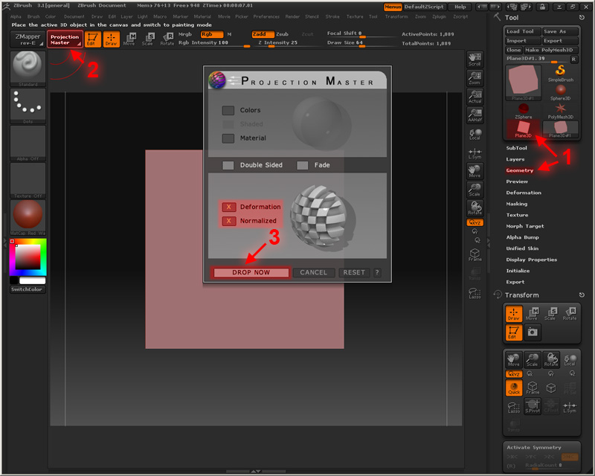Click the camera snapshot icon in Transform
The image size is (595, 476).
[533, 332]
